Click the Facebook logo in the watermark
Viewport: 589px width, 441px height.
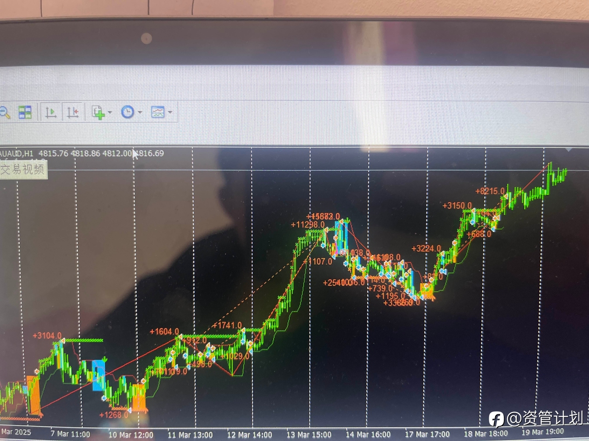click(496, 419)
